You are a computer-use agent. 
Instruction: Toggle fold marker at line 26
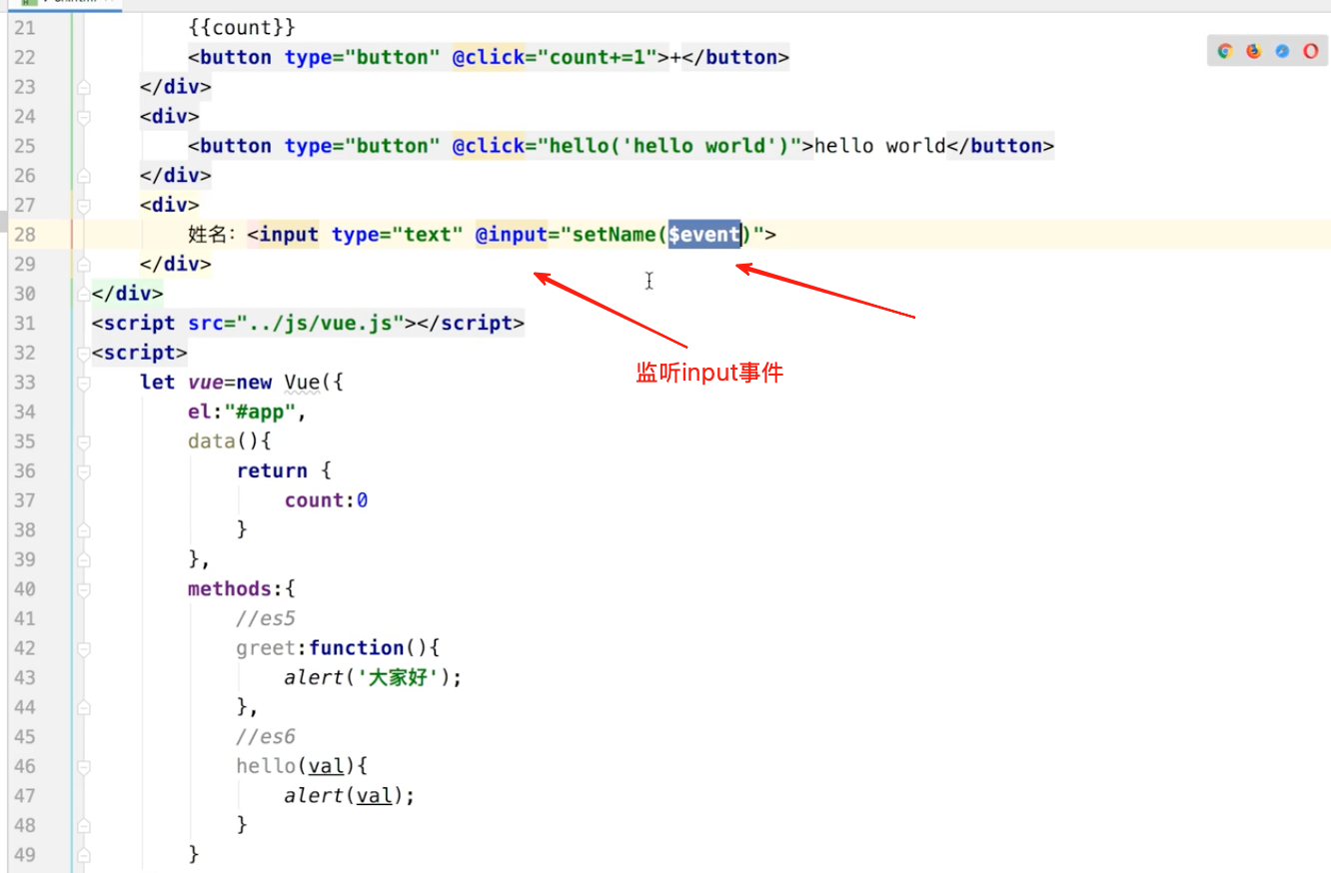click(x=84, y=176)
